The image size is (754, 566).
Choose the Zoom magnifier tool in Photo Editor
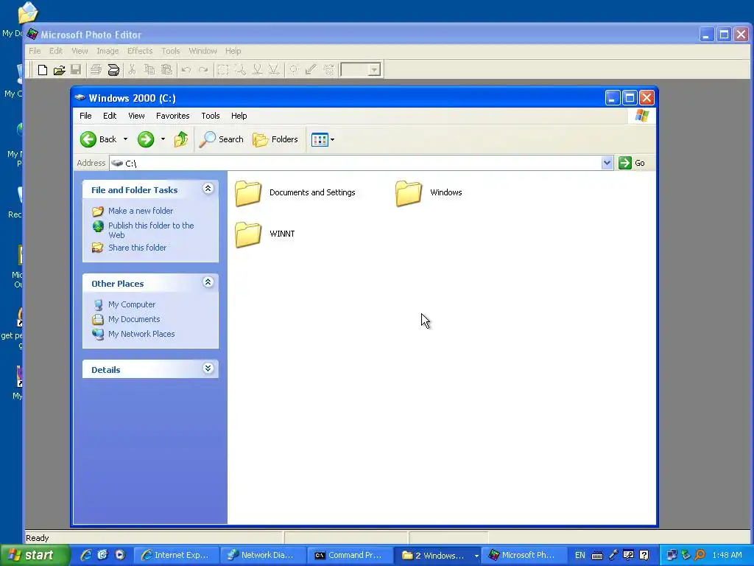(x=240, y=70)
